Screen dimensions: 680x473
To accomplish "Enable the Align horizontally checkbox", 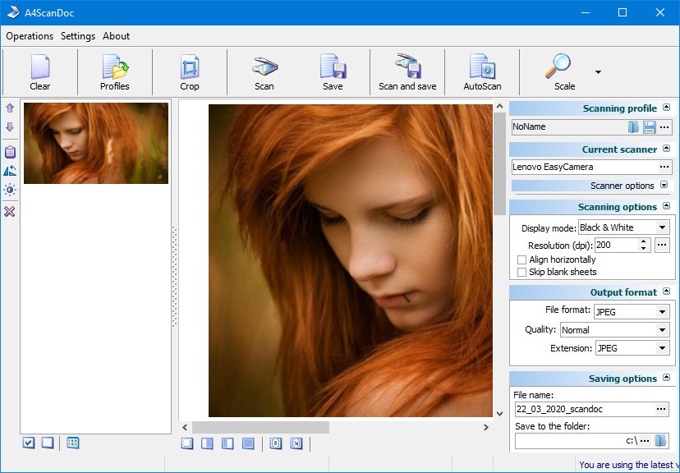I will pyautogui.click(x=521, y=259).
